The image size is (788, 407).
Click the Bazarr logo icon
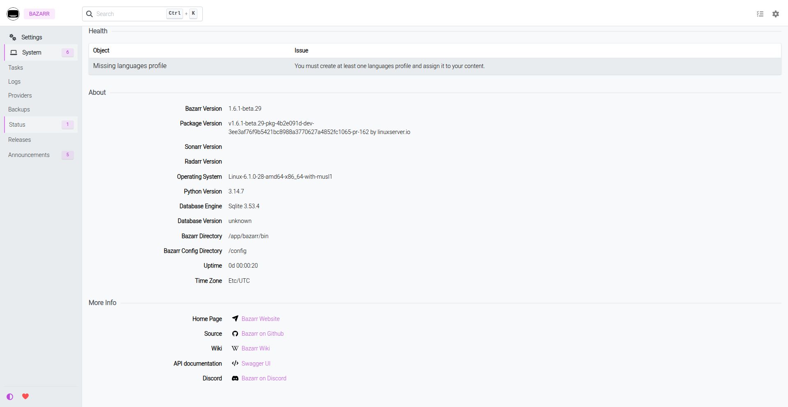pyautogui.click(x=13, y=14)
